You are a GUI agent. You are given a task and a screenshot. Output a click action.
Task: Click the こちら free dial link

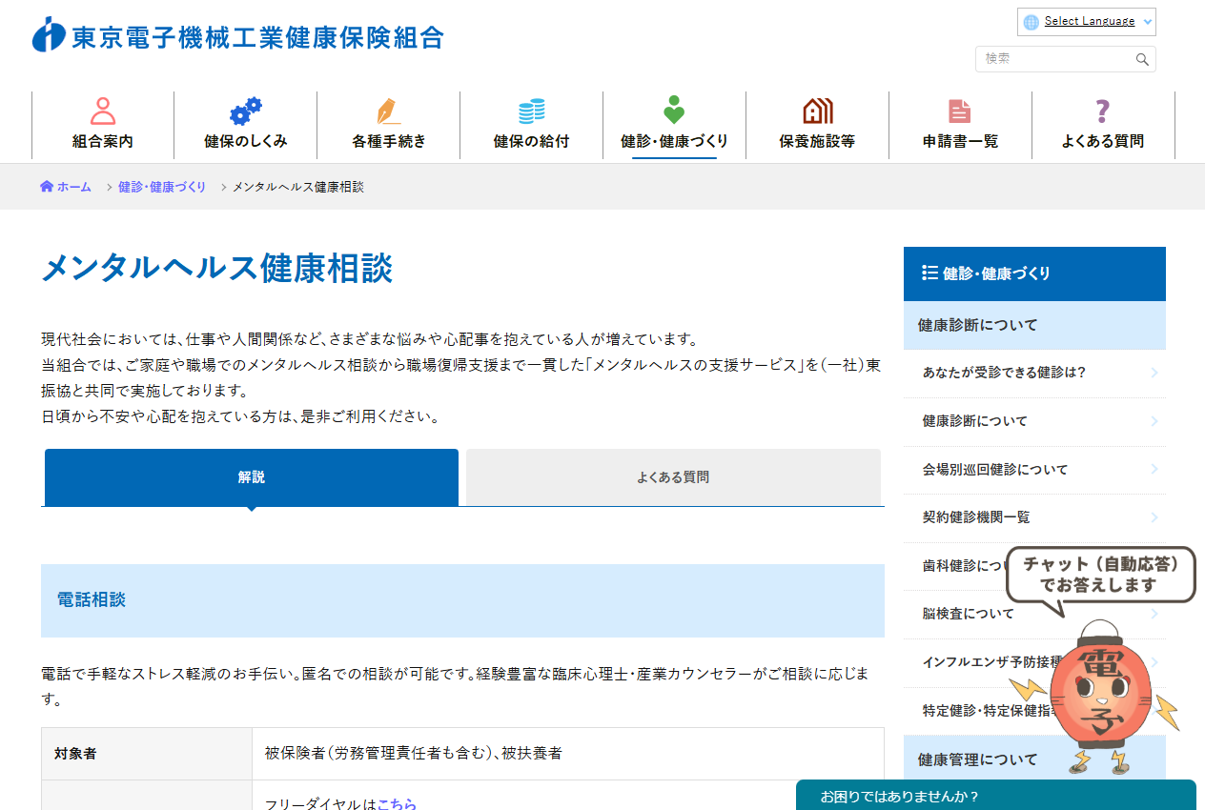(x=397, y=804)
